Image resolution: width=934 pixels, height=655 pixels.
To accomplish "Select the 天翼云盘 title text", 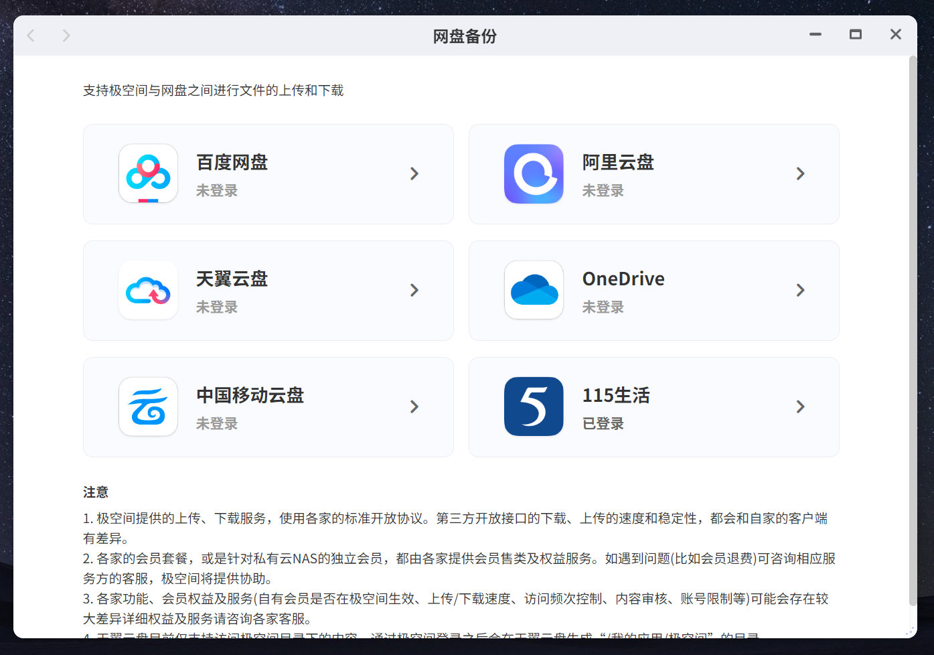I will pyautogui.click(x=232, y=279).
